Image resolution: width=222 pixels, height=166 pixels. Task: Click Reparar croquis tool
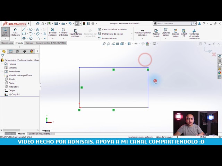pos(156,33)
